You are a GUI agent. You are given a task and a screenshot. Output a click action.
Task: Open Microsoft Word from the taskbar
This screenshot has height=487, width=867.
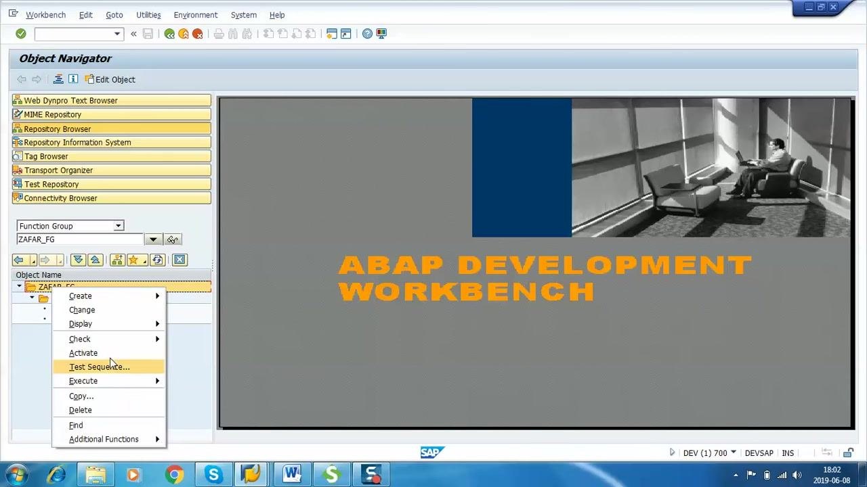(x=292, y=475)
